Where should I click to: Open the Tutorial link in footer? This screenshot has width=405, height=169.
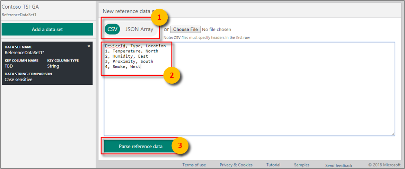pos(273,165)
